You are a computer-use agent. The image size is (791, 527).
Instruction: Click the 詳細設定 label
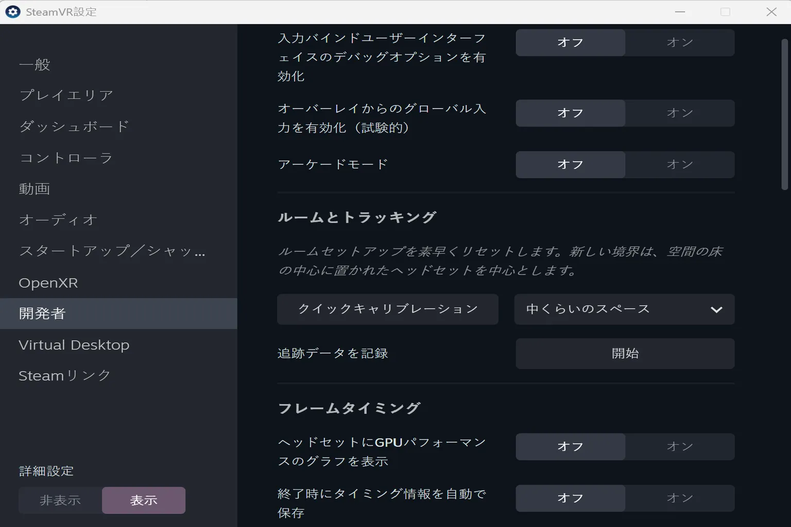pyautogui.click(x=46, y=471)
